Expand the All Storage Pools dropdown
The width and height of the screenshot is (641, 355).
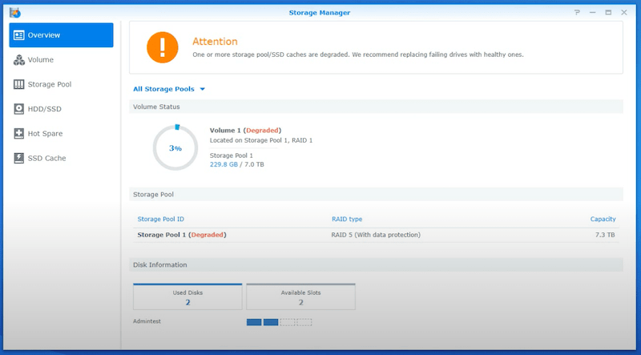(169, 89)
